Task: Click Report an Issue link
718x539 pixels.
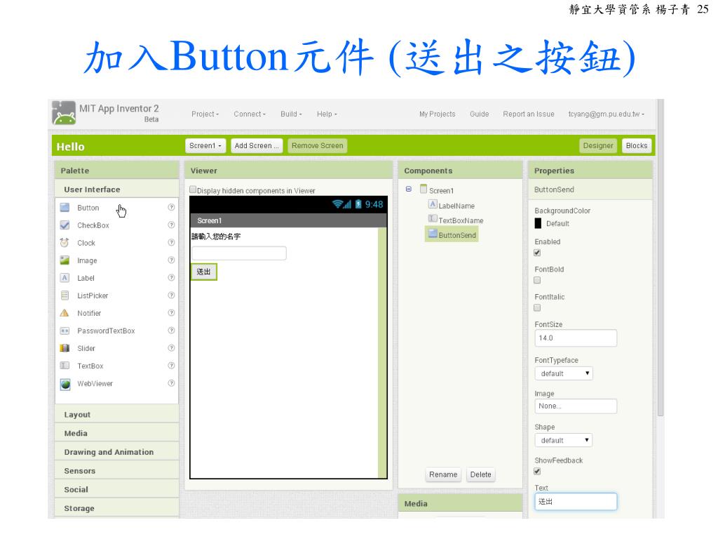Action: pos(529,114)
